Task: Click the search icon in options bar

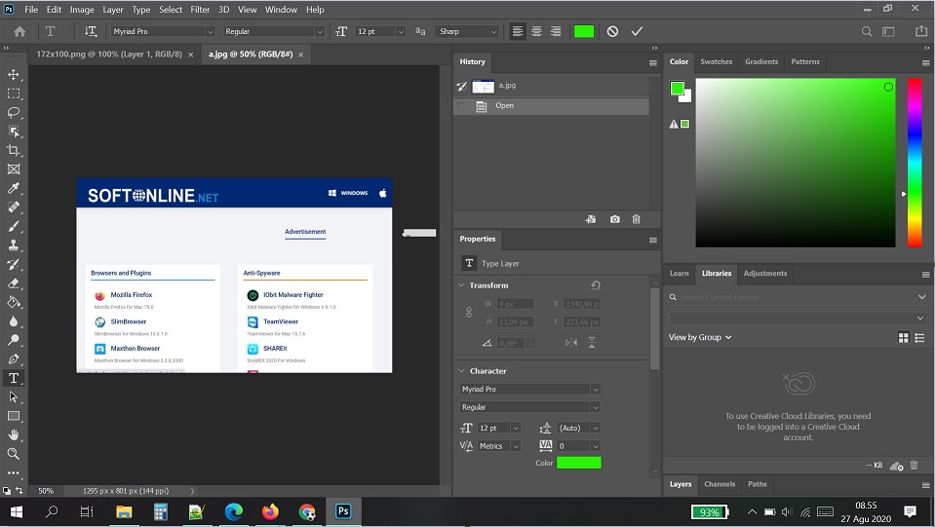Action: point(867,31)
